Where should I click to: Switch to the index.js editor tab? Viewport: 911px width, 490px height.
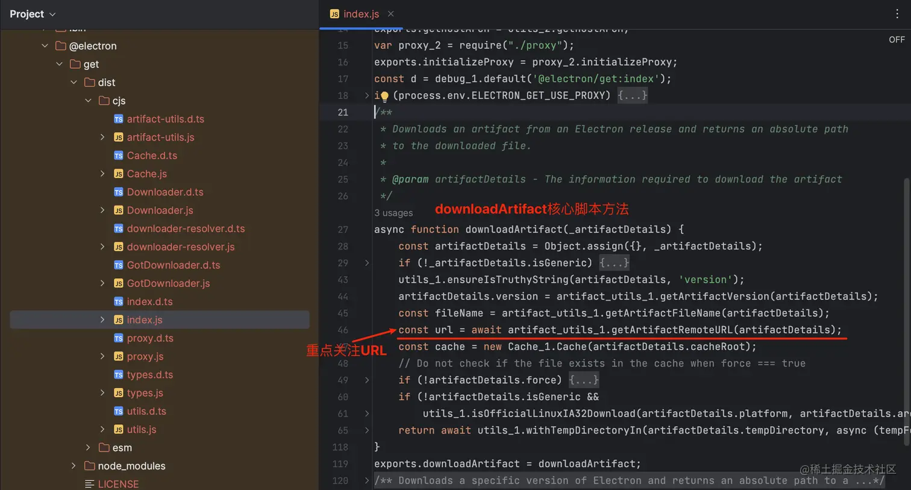click(360, 13)
